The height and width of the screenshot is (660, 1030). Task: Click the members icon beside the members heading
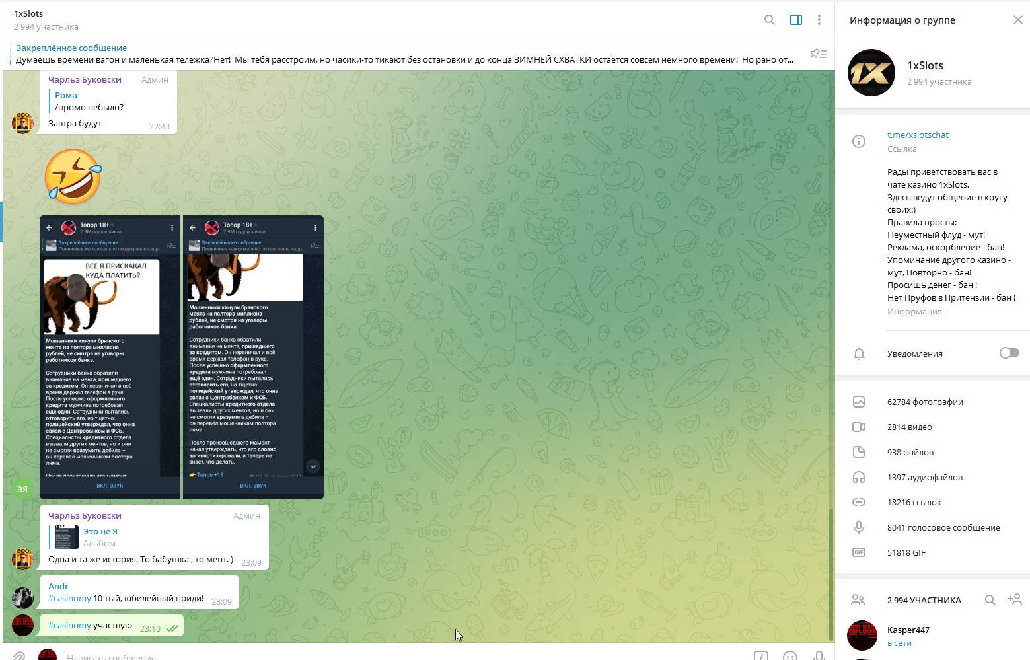tap(858, 600)
